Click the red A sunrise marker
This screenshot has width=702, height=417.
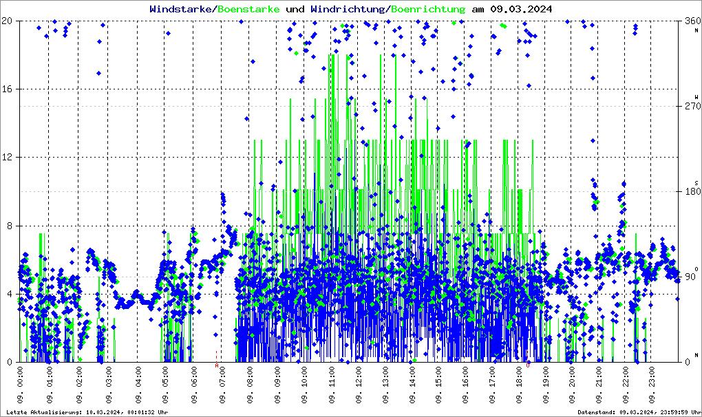[217, 365]
